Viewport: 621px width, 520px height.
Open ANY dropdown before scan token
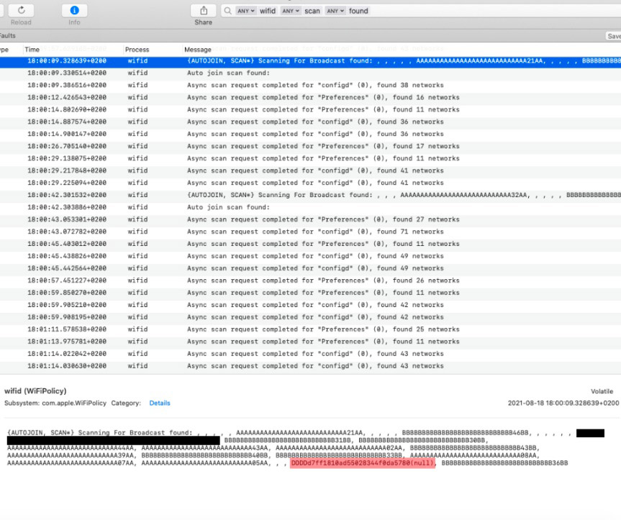click(291, 11)
